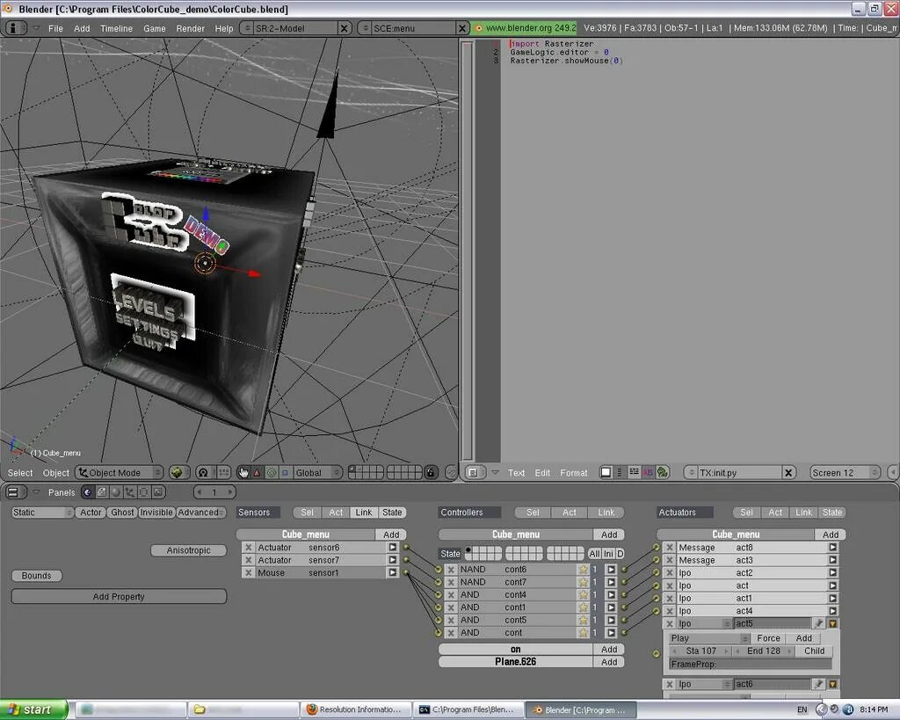The width and height of the screenshot is (900, 720).
Task: Open the Timeline menu
Action: click(x=116, y=28)
